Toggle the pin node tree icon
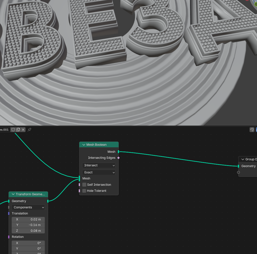257x254 pixels. pos(29,130)
